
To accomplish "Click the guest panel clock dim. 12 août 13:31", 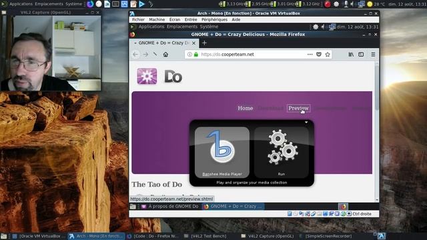I will point(358,27).
